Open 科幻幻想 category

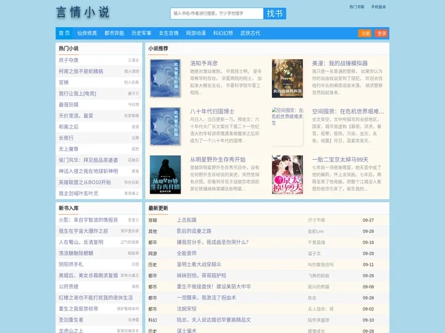pyautogui.click(x=223, y=33)
